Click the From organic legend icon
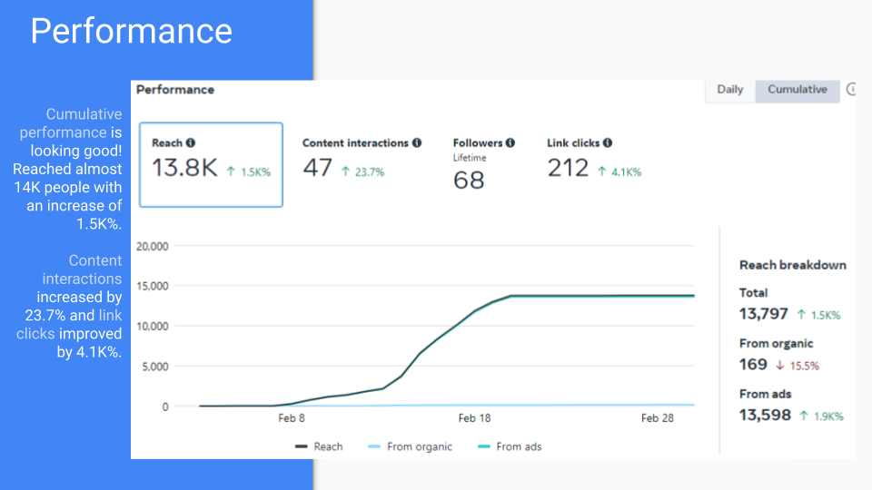The width and height of the screenshot is (872, 490). pos(374,446)
